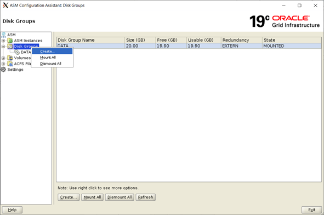The height and width of the screenshot is (215, 324).
Task: Select the Settings tree item label
Action: pyautogui.click(x=15, y=70)
